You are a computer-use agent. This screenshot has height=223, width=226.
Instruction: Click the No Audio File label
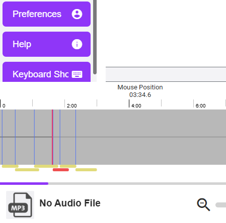coord(70,203)
